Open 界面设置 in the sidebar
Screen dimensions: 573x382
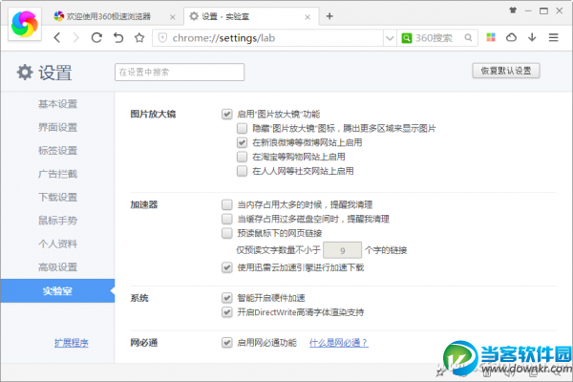pos(57,127)
